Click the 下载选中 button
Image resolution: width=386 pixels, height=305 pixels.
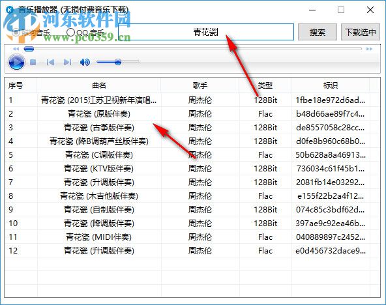click(x=361, y=32)
